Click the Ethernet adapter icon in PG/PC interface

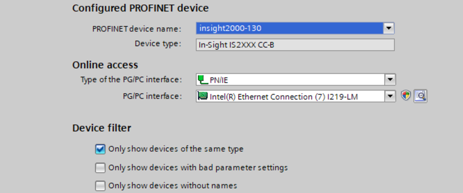click(x=203, y=97)
